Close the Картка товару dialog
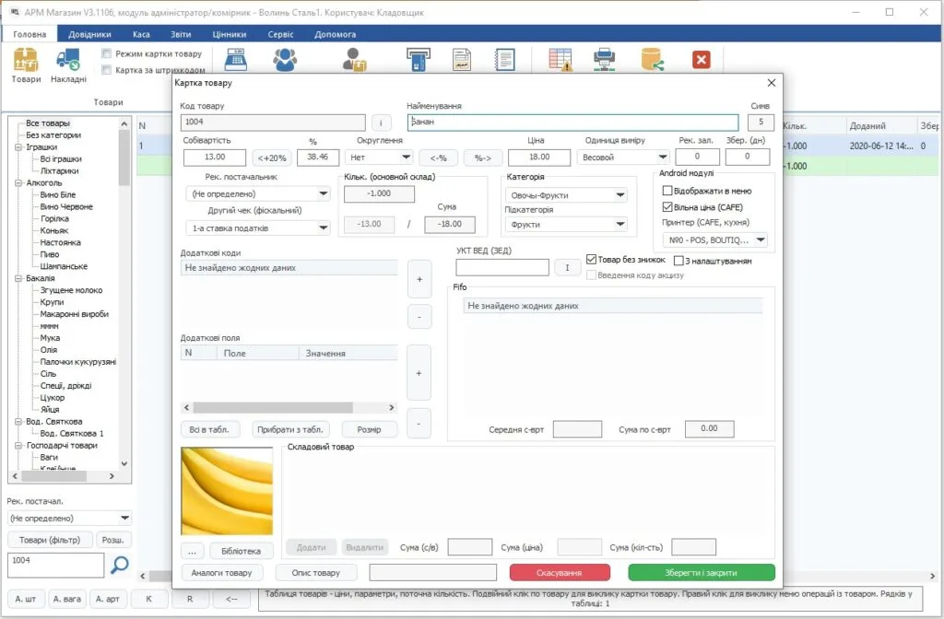944x619 pixels. tap(772, 83)
